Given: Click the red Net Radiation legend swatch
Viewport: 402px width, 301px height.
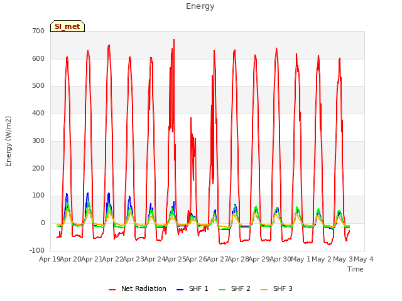Looking at the screenshot, I should [x=112, y=290].
